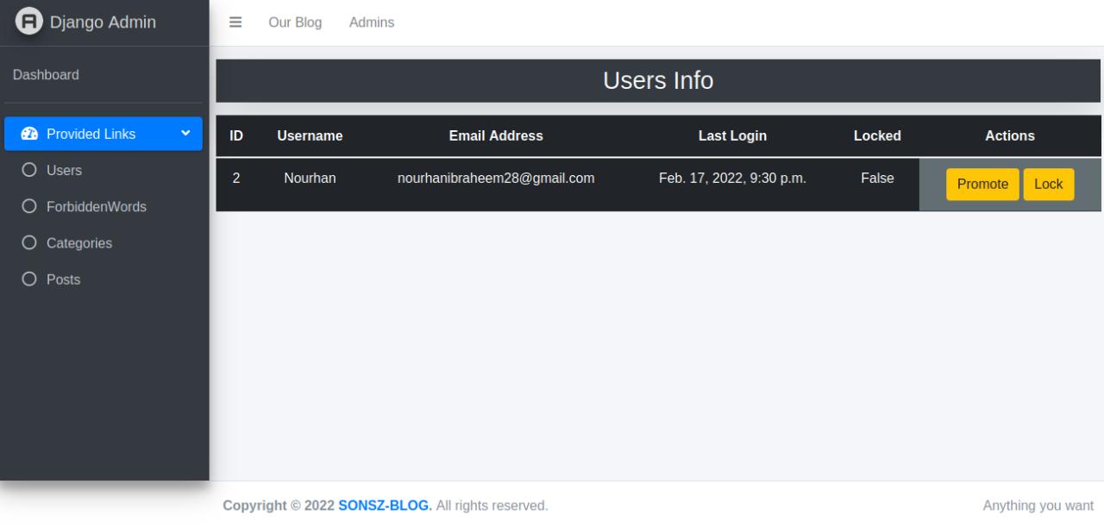Collapse Provided Links chevron arrow
This screenshot has height=528, width=1104.
[x=185, y=134]
